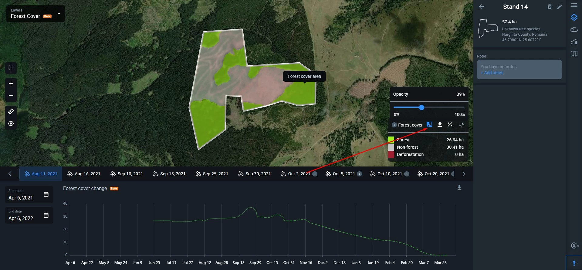582x270 pixels.
Task: Zoom in on the map
Action: point(11,84)
